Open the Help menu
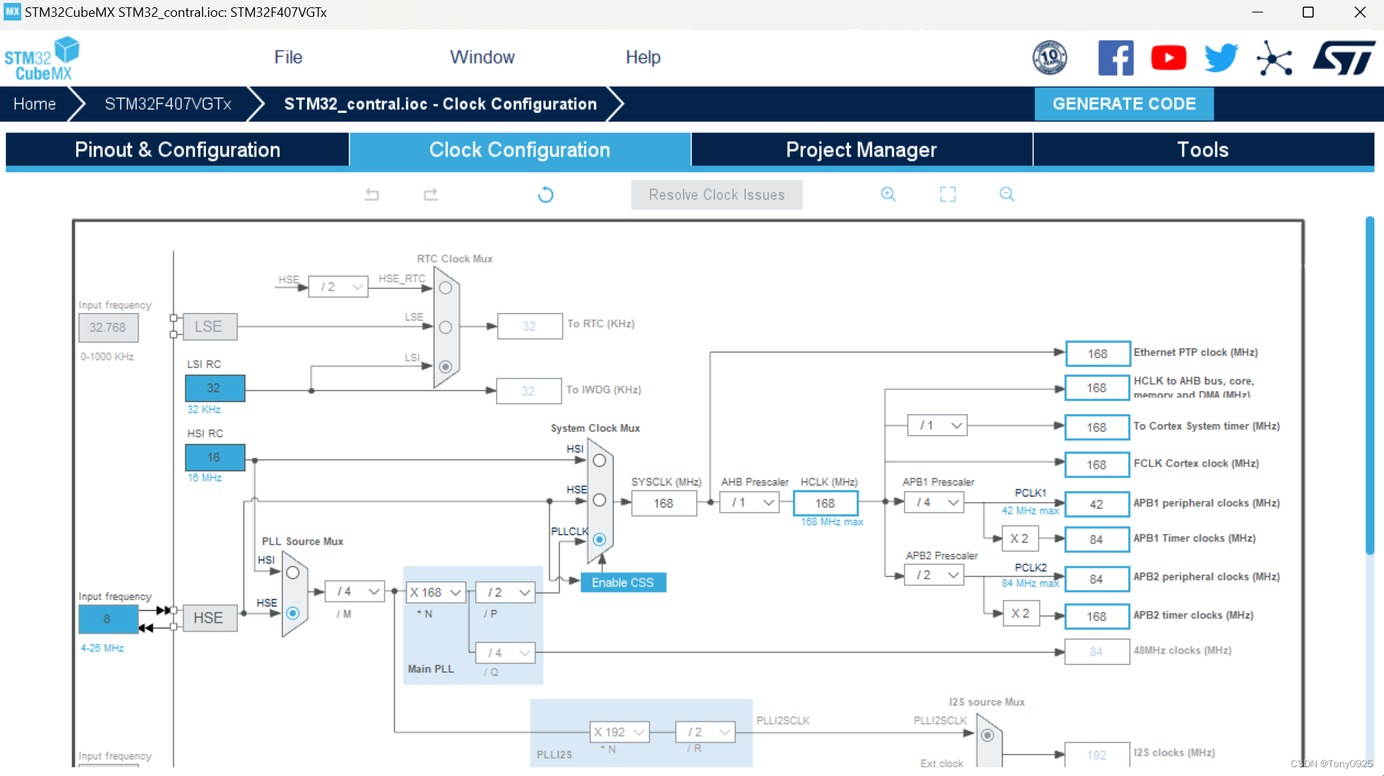1384x776 pixels. pos(643,57)
